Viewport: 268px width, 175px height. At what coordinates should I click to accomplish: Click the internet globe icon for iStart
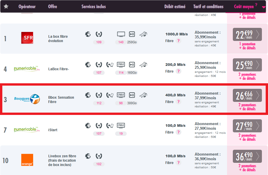(88, 126)
